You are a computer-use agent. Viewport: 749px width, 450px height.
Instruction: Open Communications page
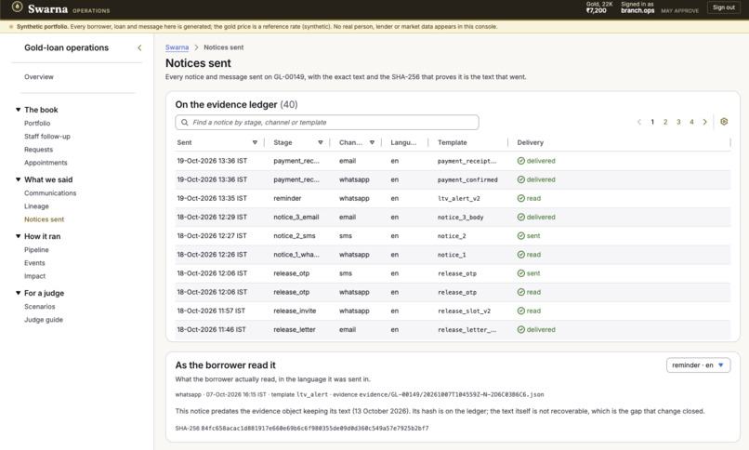(x=50, y=193)
